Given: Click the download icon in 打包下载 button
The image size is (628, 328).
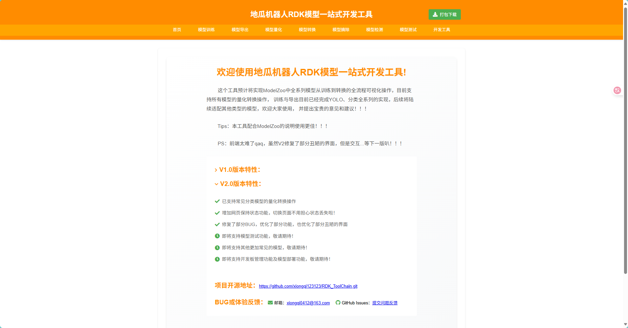Looking at the screenshot, I should point(435,14).
